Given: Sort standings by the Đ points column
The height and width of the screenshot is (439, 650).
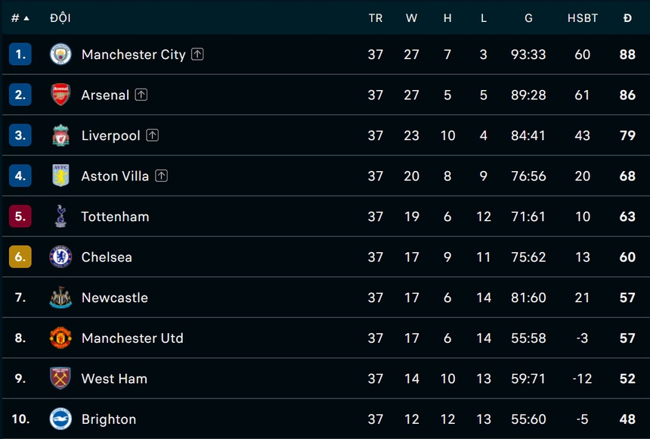Looking at the screenshot, I should 627,18.
